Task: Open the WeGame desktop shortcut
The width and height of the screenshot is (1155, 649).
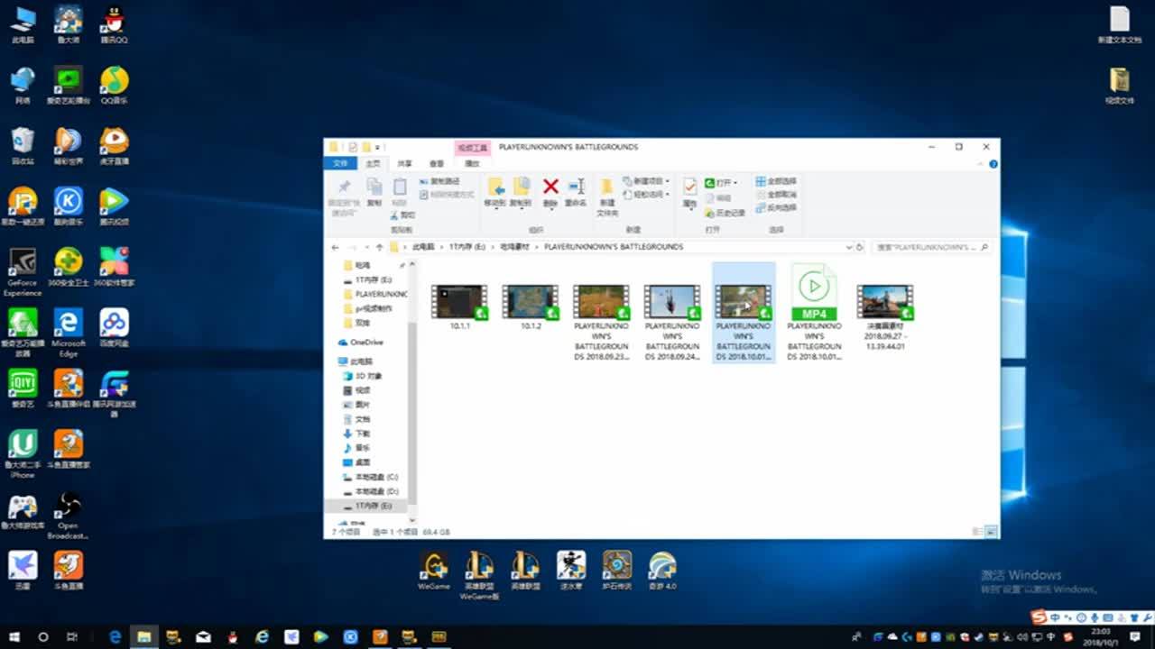Action: pyautogui.click(x=434, y=566)
